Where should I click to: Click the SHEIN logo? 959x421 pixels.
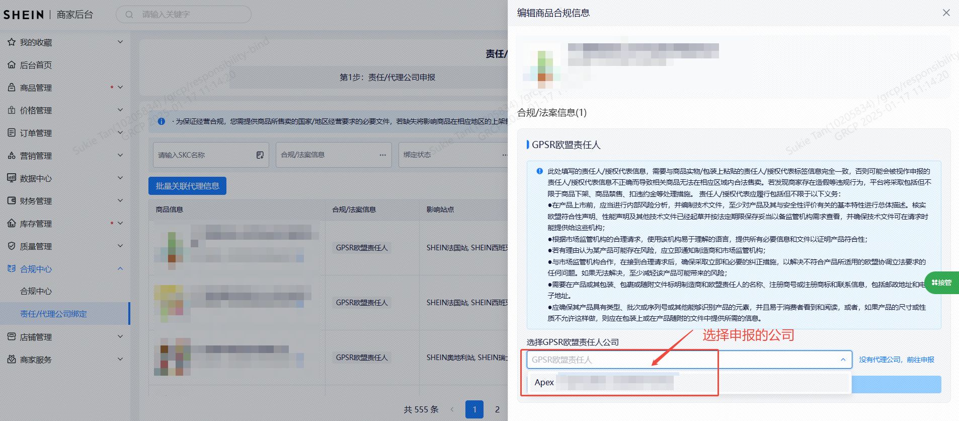click(24, 15)
